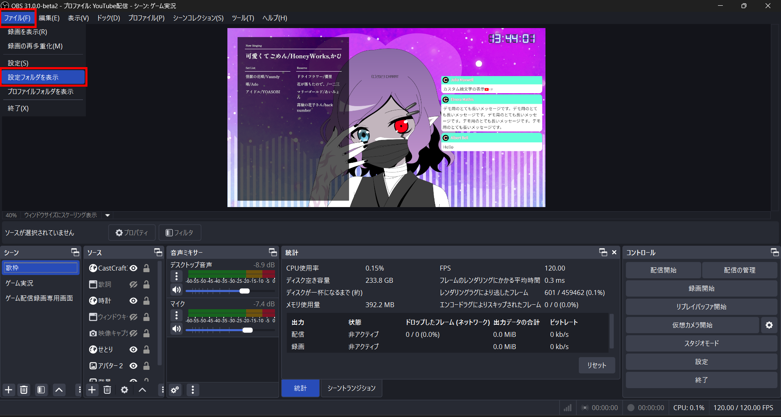Undock the シーン panel

(x=75, y=252)
